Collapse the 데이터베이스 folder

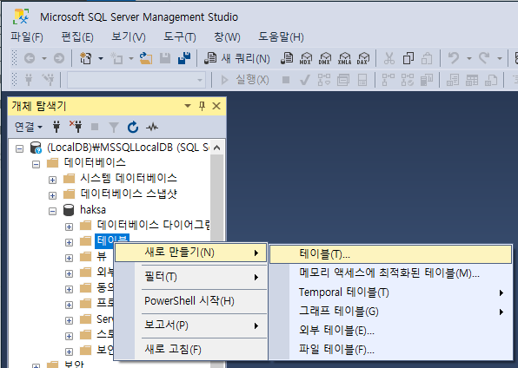pos(36,164)
